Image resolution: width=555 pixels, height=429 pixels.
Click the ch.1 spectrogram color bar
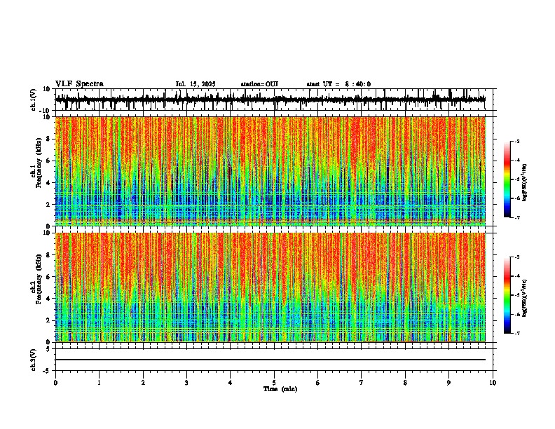click(507, 179)
